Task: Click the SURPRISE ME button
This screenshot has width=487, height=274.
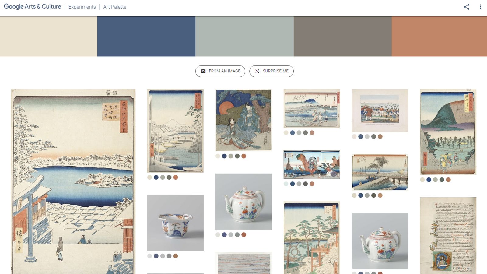Action: tap(272, 71)
